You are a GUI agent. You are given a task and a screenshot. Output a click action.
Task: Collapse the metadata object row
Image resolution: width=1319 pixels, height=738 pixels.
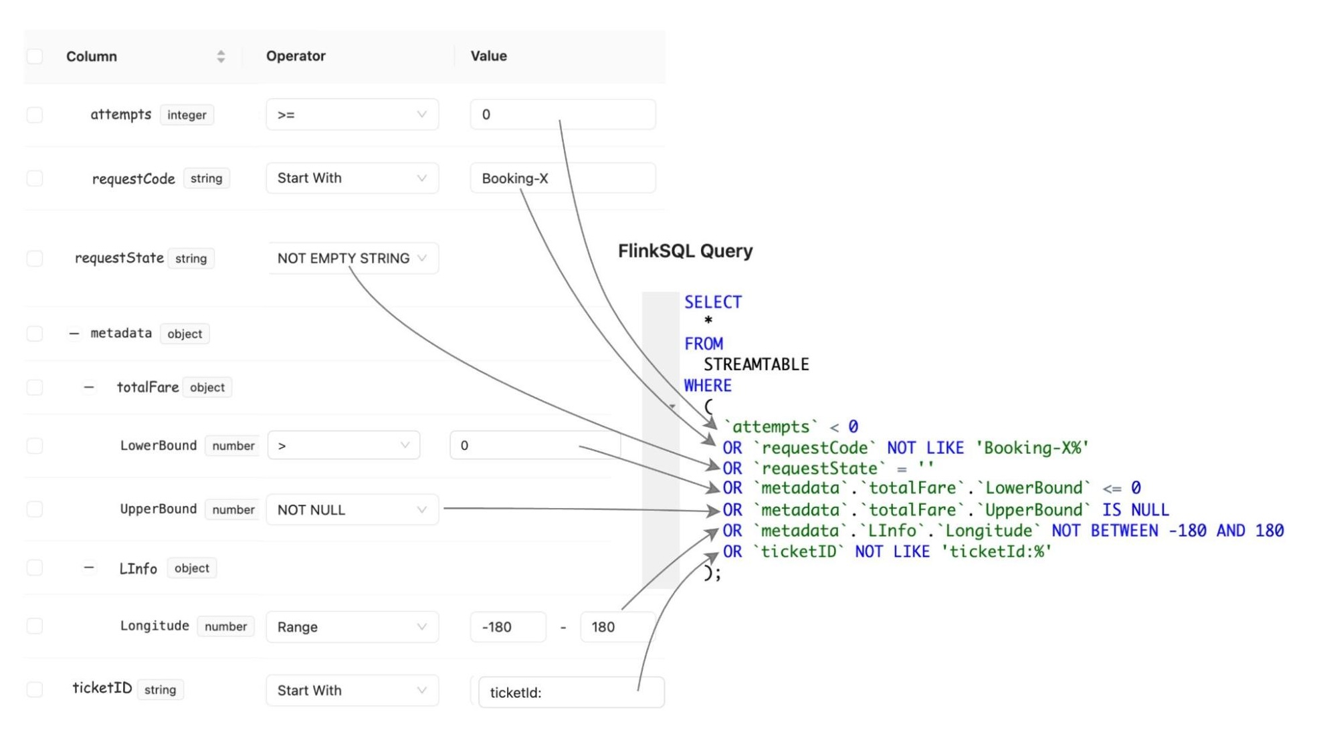[74, 334]
